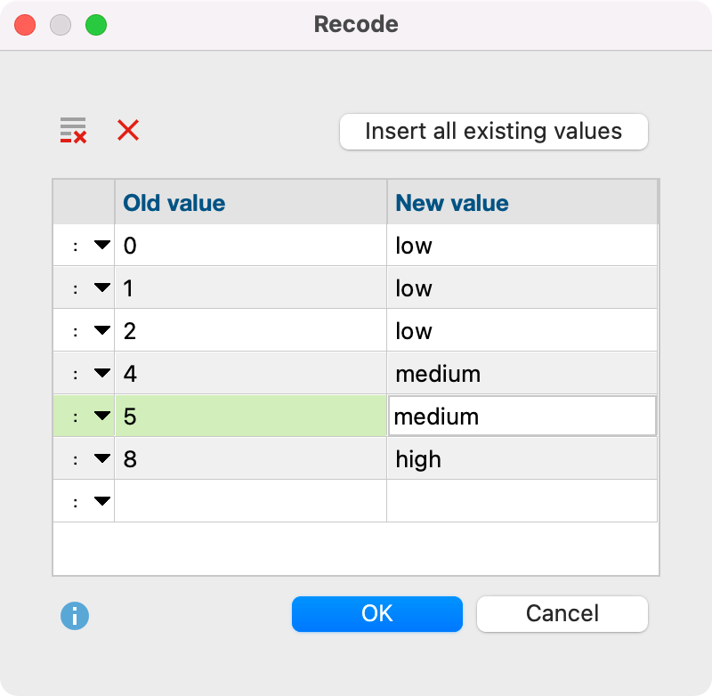Click the green zoom window button
The height and width of the screenshot is (696, 712).
[x=96, y=25]
